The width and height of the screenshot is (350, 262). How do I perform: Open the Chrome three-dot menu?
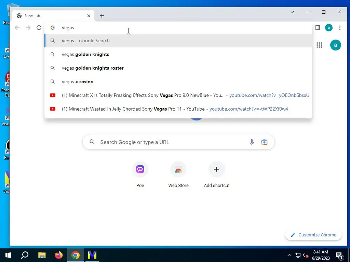pos(340,28)
